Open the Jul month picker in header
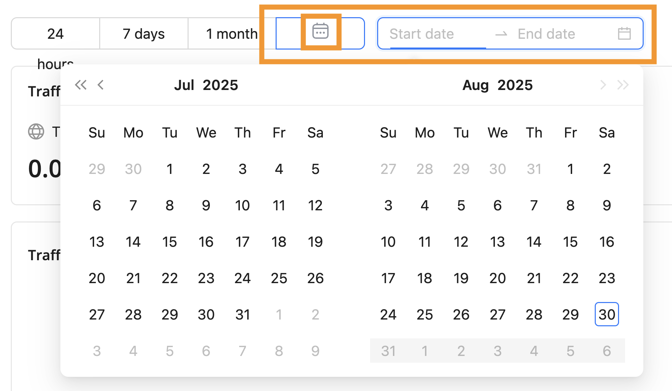Image resolution: width=672 pixels, height=391 pixels. (x=184, y=85)
